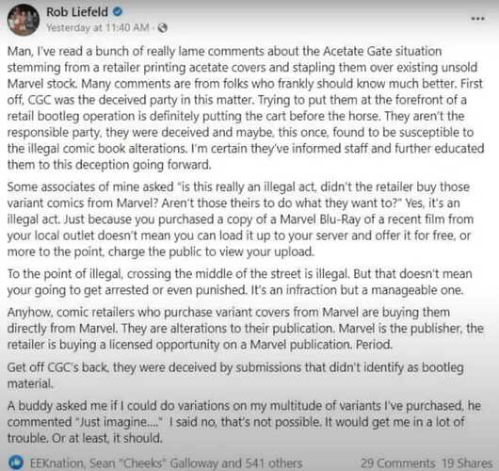
Task: Click the quoted "Just imagine...." text
Action: pyautogui.click(x=120, y=422)
